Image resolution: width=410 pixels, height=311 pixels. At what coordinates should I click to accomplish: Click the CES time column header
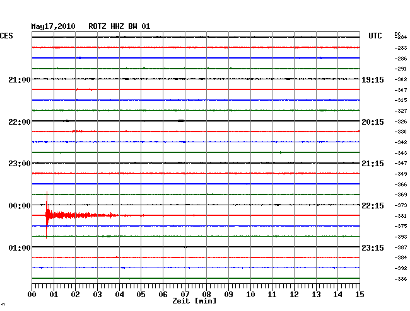(6, 36)
